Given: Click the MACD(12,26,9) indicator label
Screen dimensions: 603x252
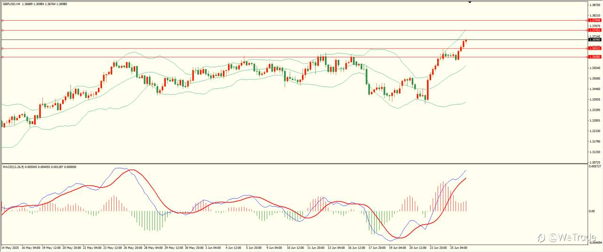Looking at the screenshot, I should (15, 167).
